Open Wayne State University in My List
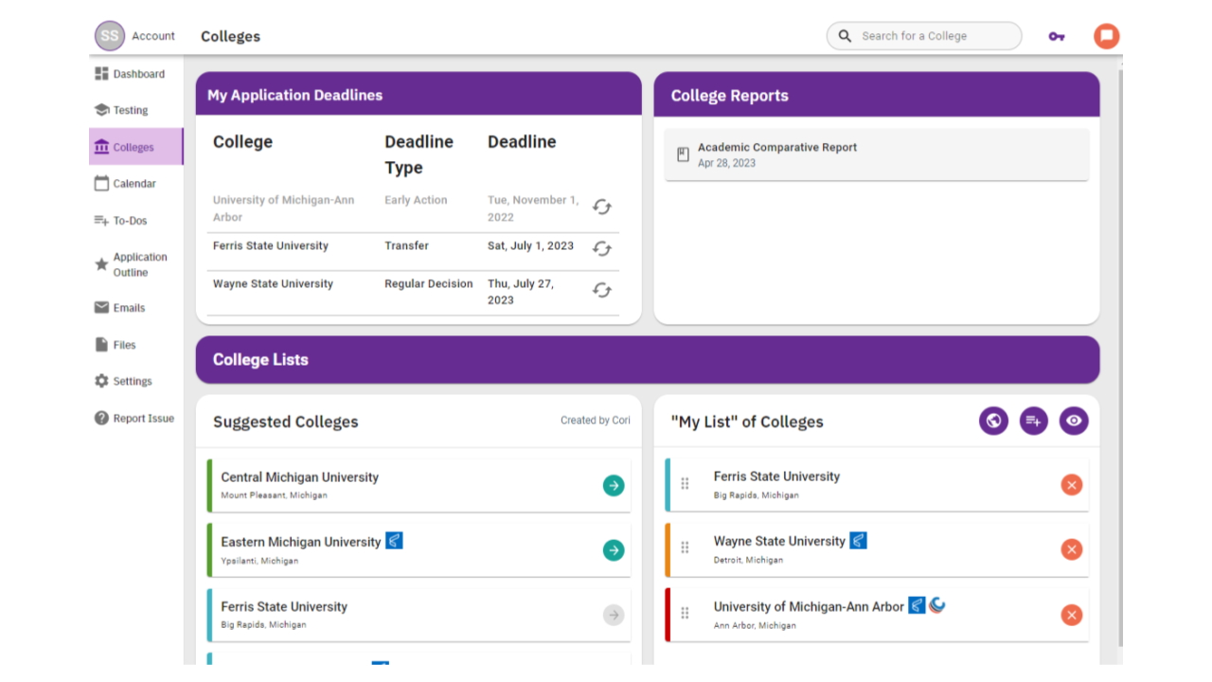 tap(877, 549)
